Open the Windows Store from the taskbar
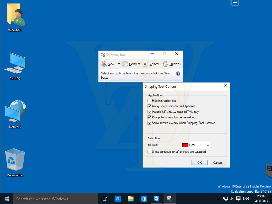 [144, 199]
